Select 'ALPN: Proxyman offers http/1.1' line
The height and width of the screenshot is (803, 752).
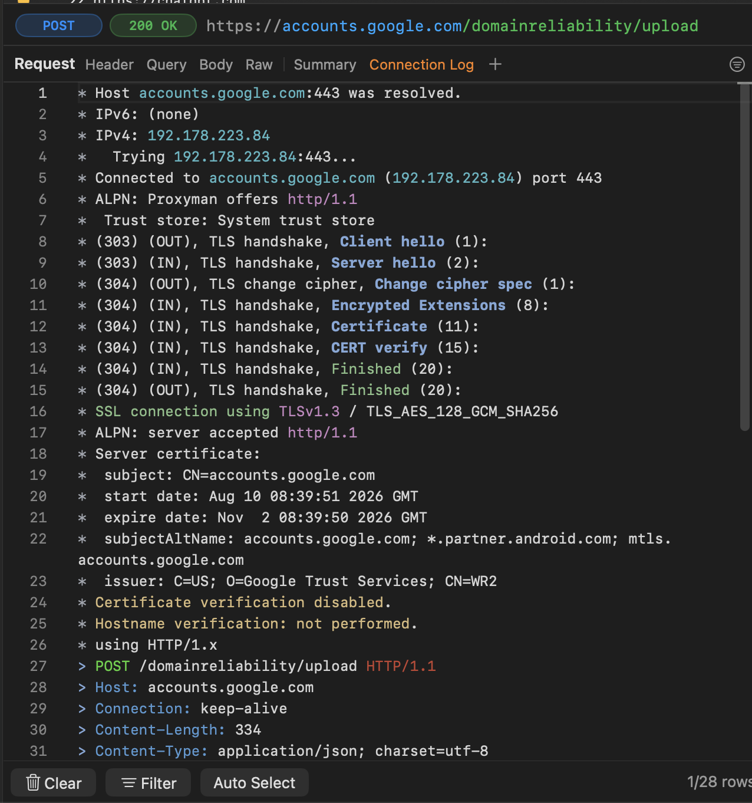pyautogui.click(x=217, y=199)
